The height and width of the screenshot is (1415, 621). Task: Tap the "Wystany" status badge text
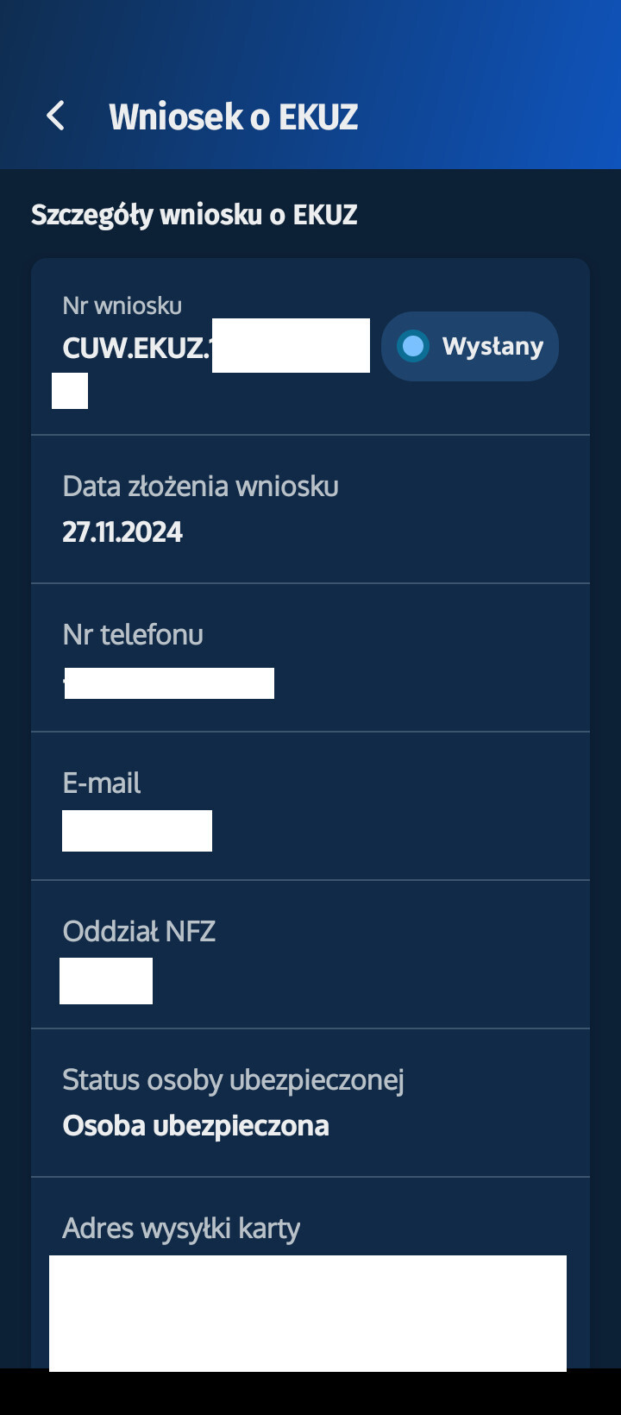pyautogui.click(x=492, y=346)
